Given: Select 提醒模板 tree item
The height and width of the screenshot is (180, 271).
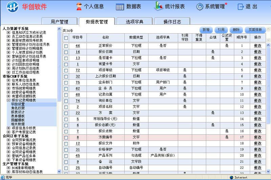Looking at the screenshot, I should tap(18, 120).
